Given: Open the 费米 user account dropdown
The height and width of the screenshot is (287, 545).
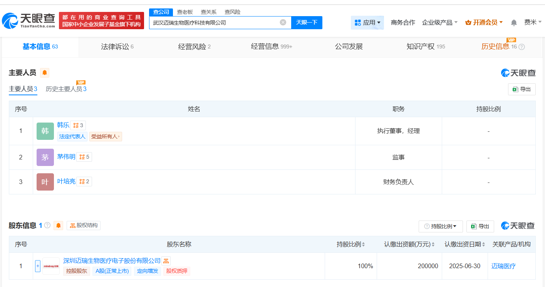Looking at the screenshot, I should [533, 22].
